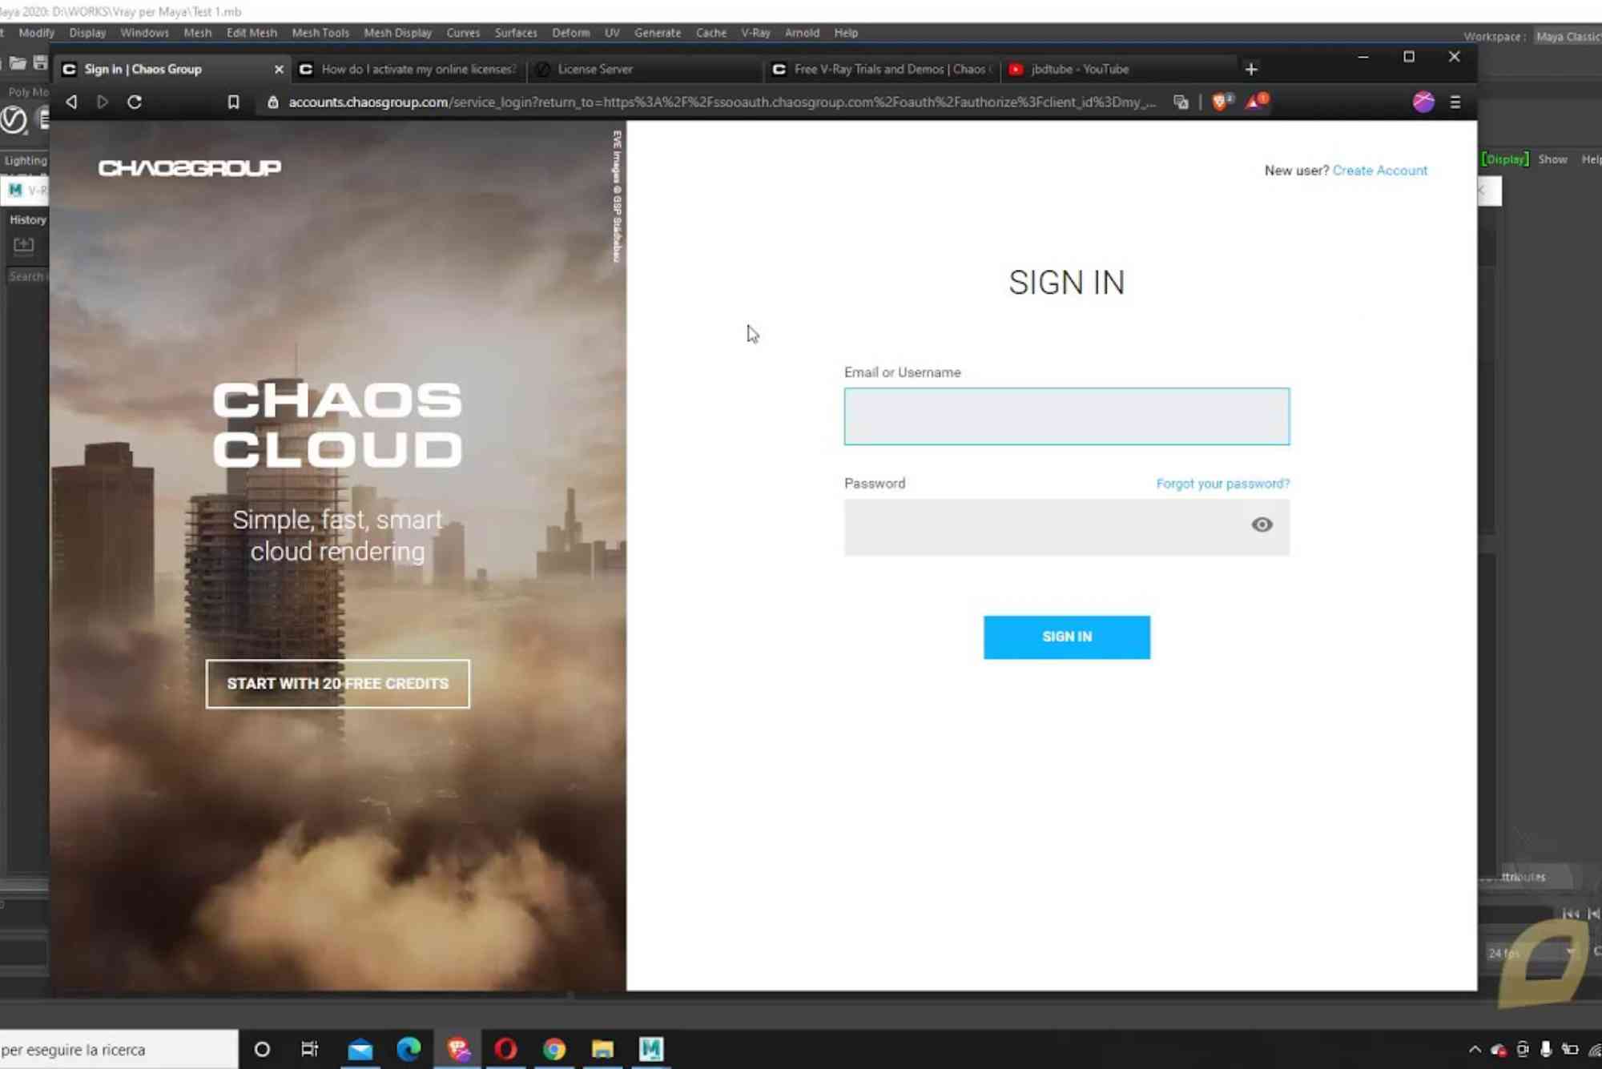1602x1069 pixels.
Task: Show hidden system tray icons
Action: coord(1475,1049)
